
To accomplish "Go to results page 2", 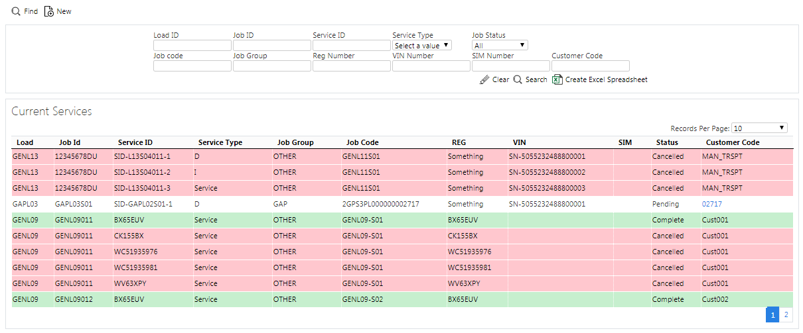I will click(x=786, y=315).
